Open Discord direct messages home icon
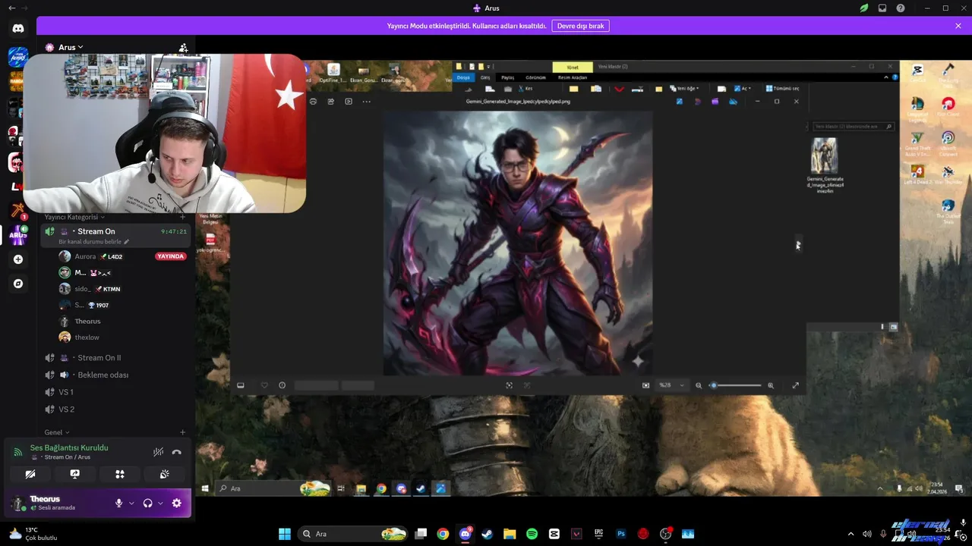 tap(18, 29)
